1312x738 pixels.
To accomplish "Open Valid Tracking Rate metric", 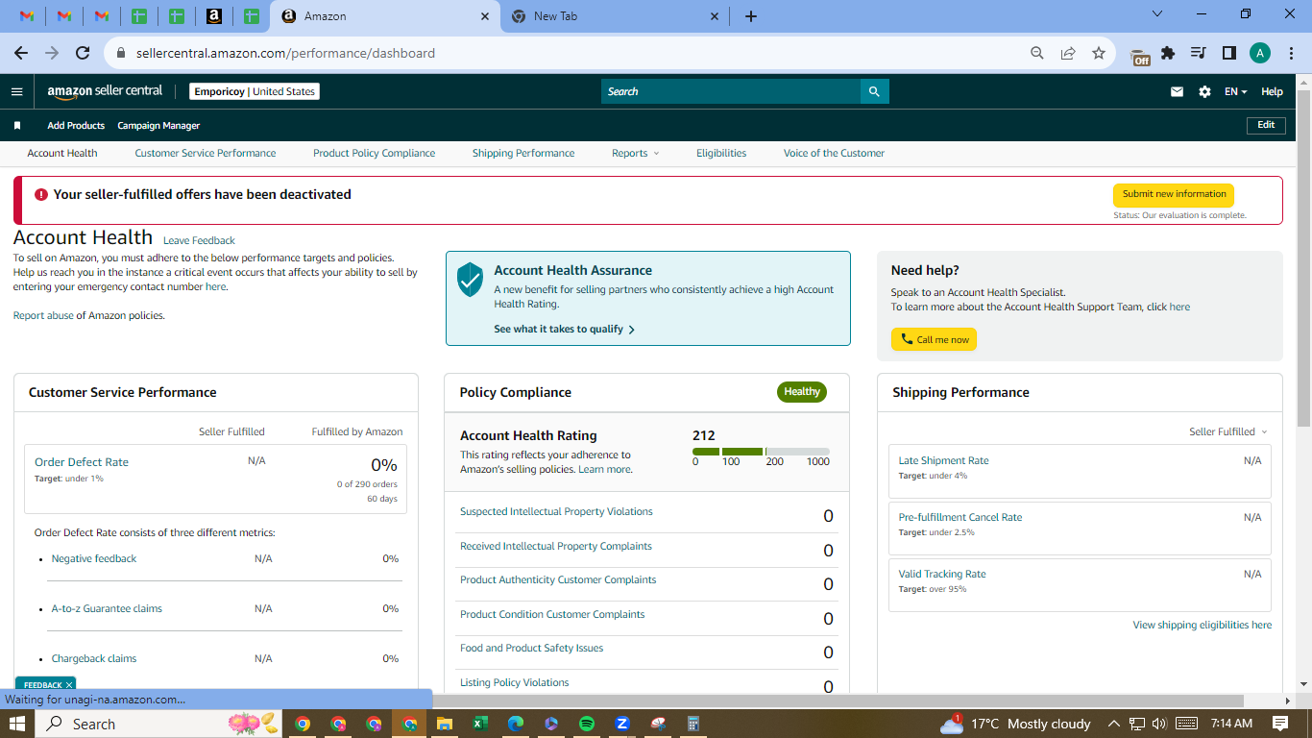I will tap(942, 574).
